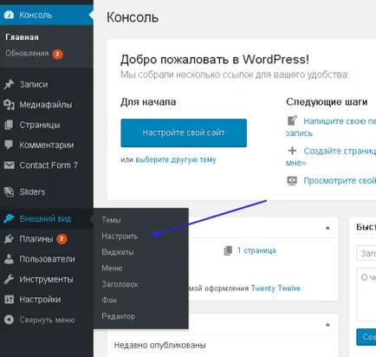The height and width of the screenshot is (357, 376).
Task: Click the Настройки sliders icon
Action: (9, 300)
